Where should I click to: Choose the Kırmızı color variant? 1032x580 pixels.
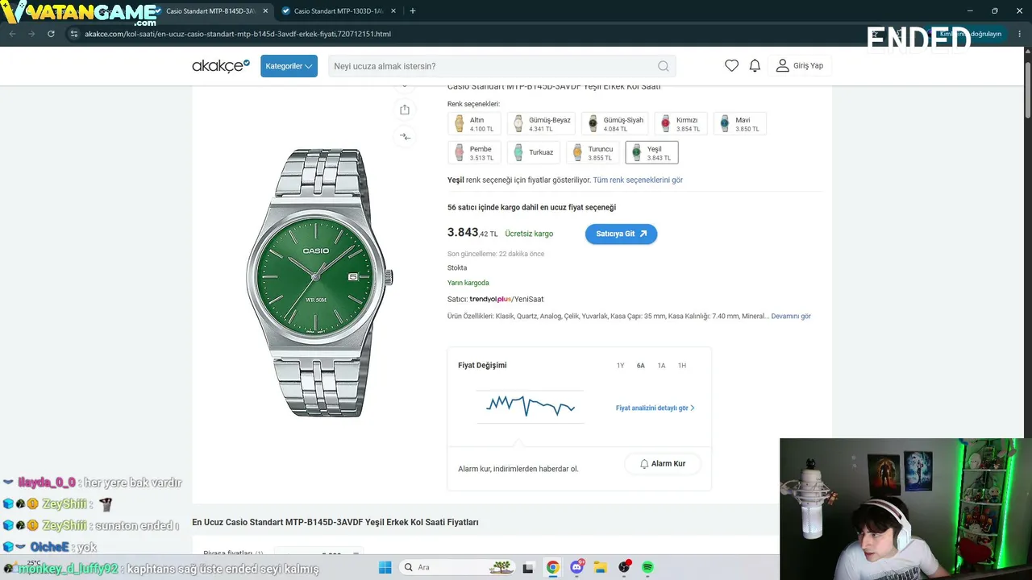(x=680, y=123)
